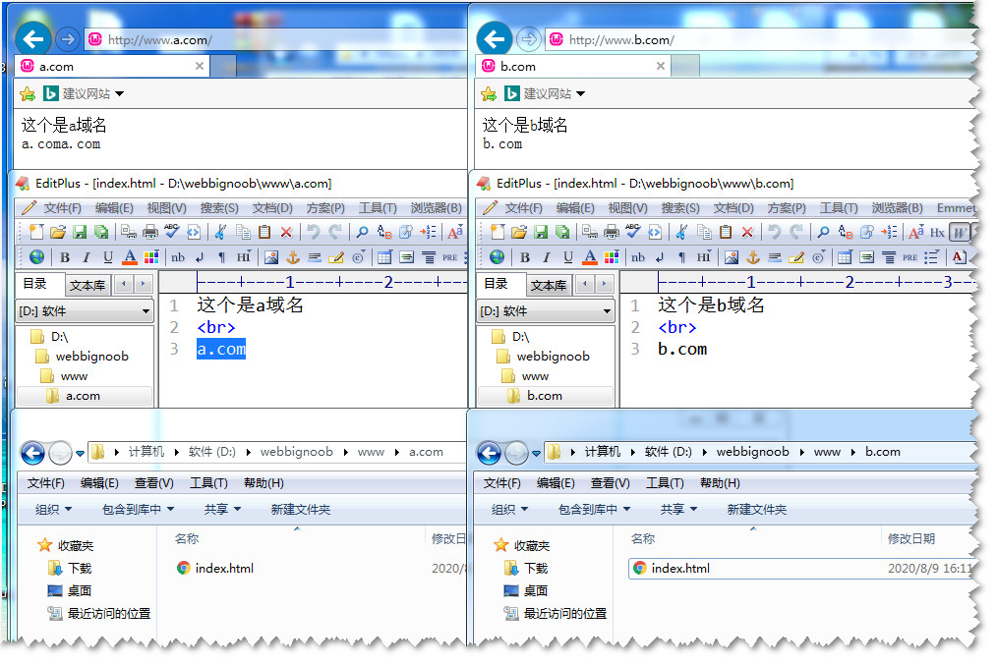Click Copy icon in b.com EditPlus toolbar
Screen dimensions: 997x664
(704, 232)
